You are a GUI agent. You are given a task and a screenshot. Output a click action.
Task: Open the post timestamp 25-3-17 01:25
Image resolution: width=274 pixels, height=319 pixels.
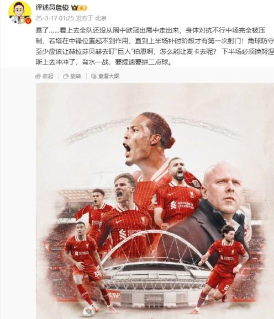coord(55,18)
